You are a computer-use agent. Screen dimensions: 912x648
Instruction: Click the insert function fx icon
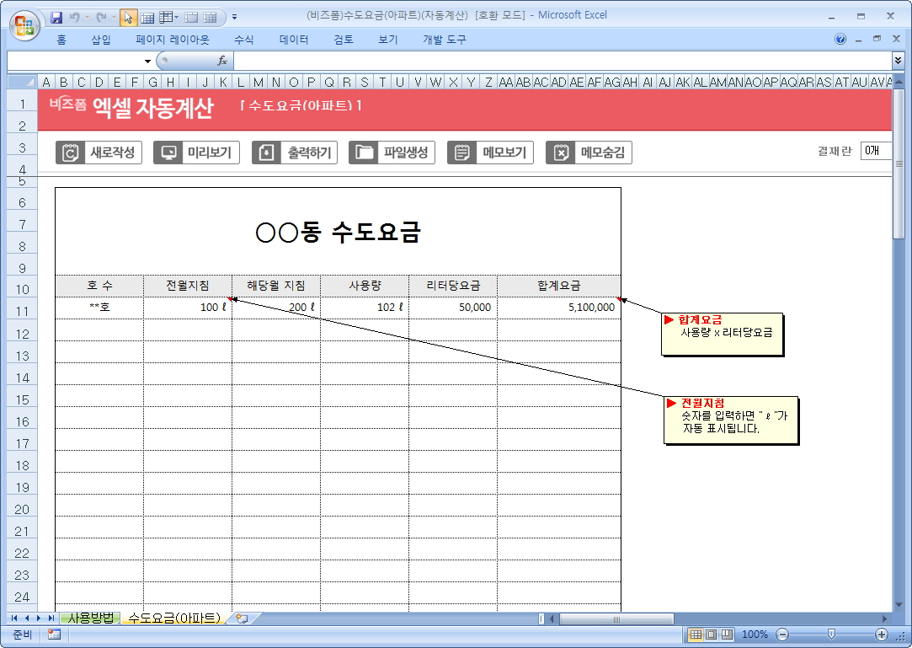point(222,62)
